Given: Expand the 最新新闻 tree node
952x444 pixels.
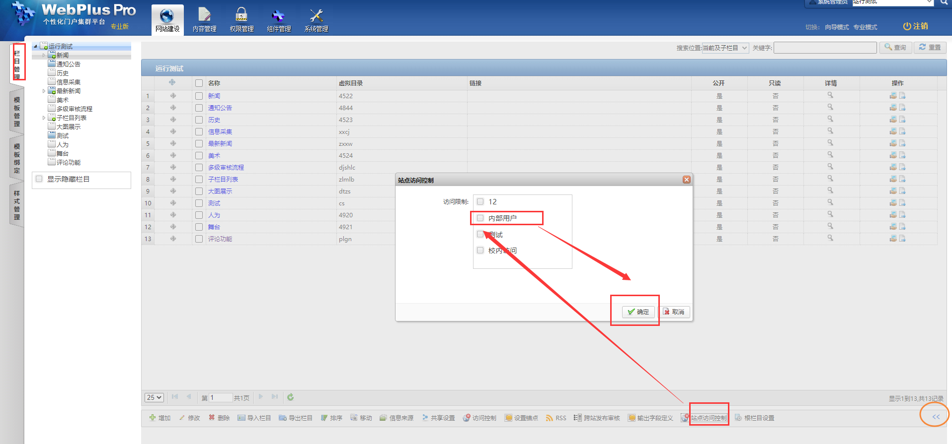Looking at the screenshot, I should pyautogui.click(x=44, y=91).
